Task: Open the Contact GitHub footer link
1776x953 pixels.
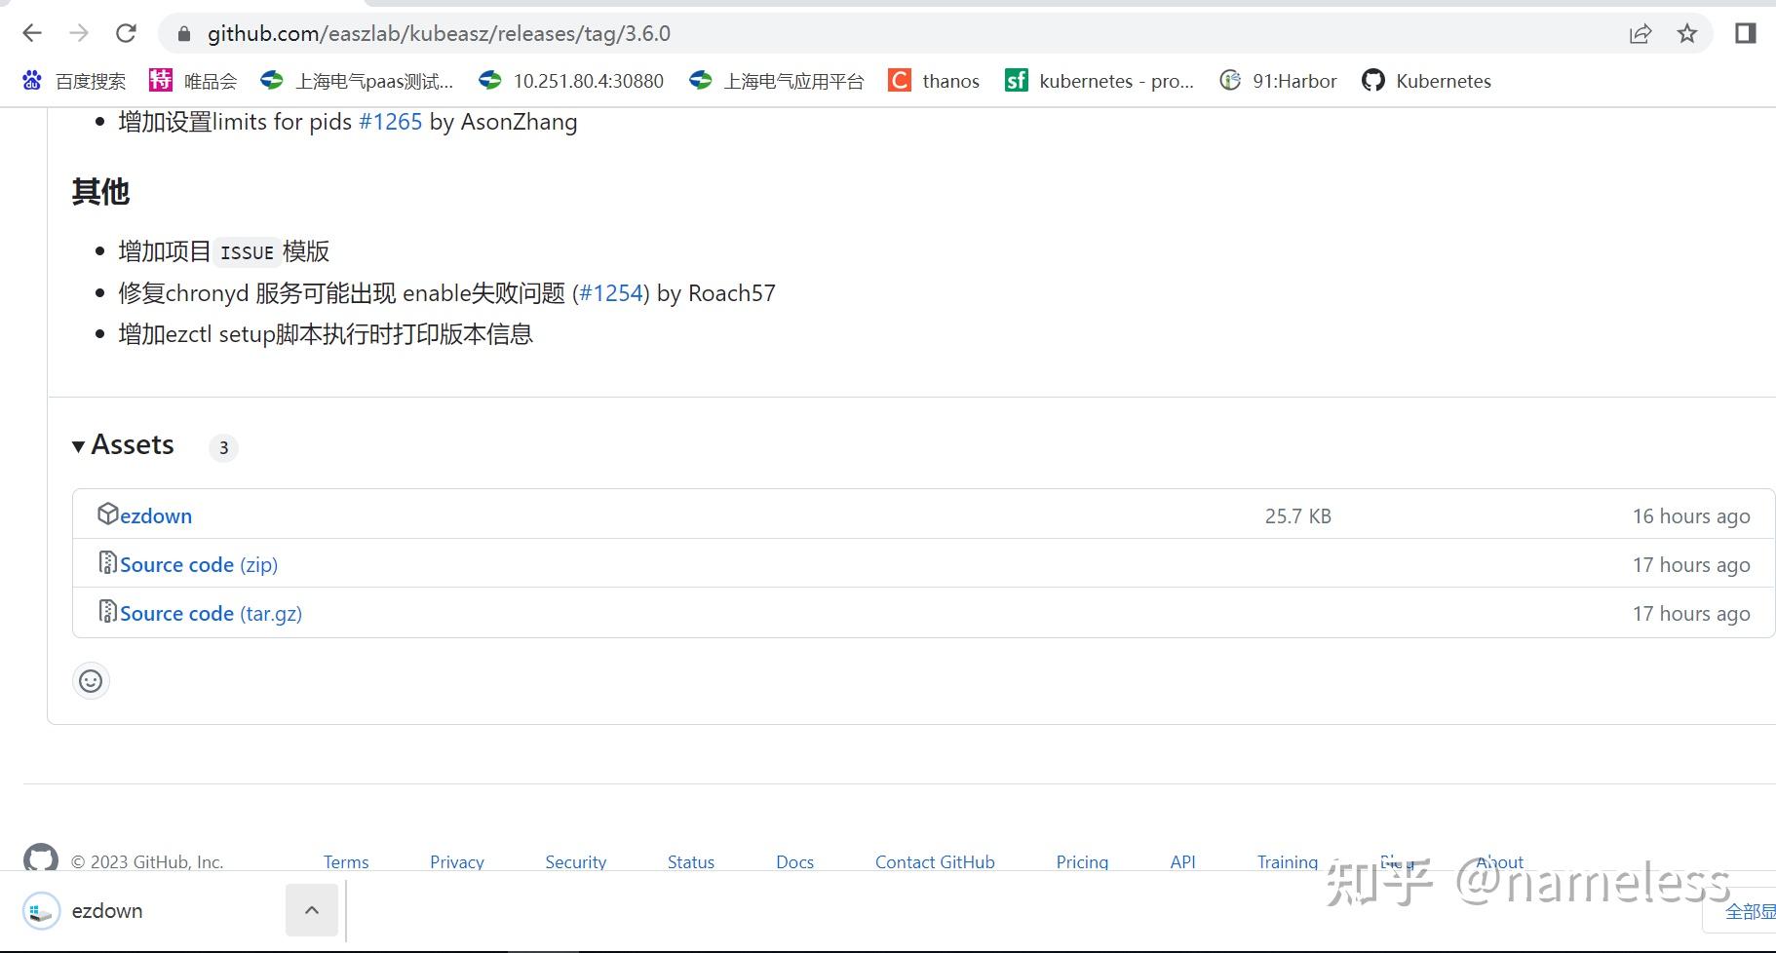Action: [934, 861]
